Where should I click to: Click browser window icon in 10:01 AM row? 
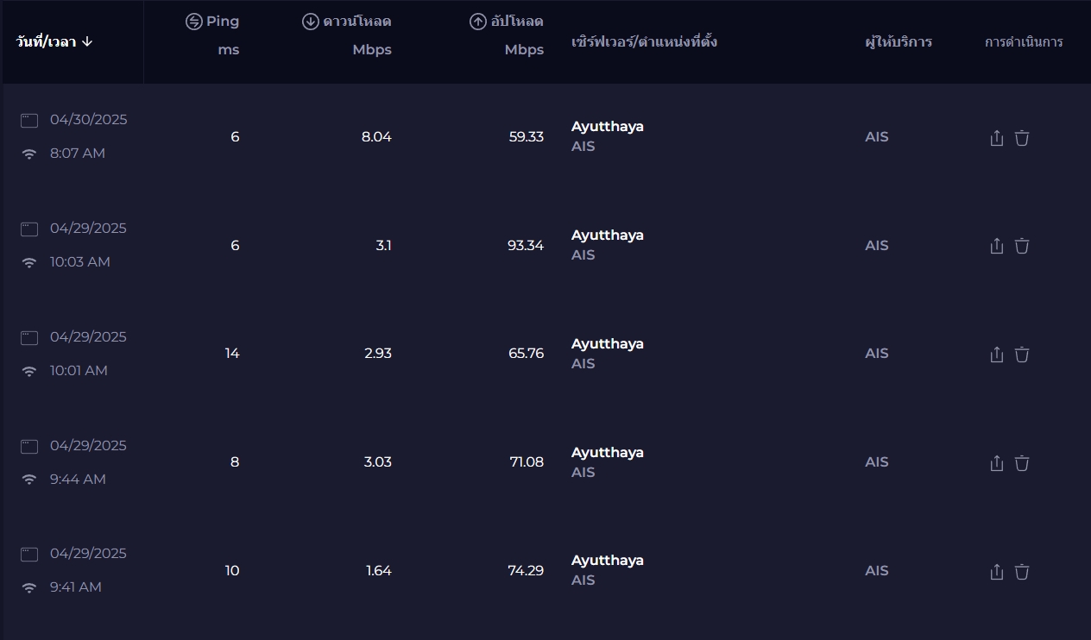click(x=29, y=338)
